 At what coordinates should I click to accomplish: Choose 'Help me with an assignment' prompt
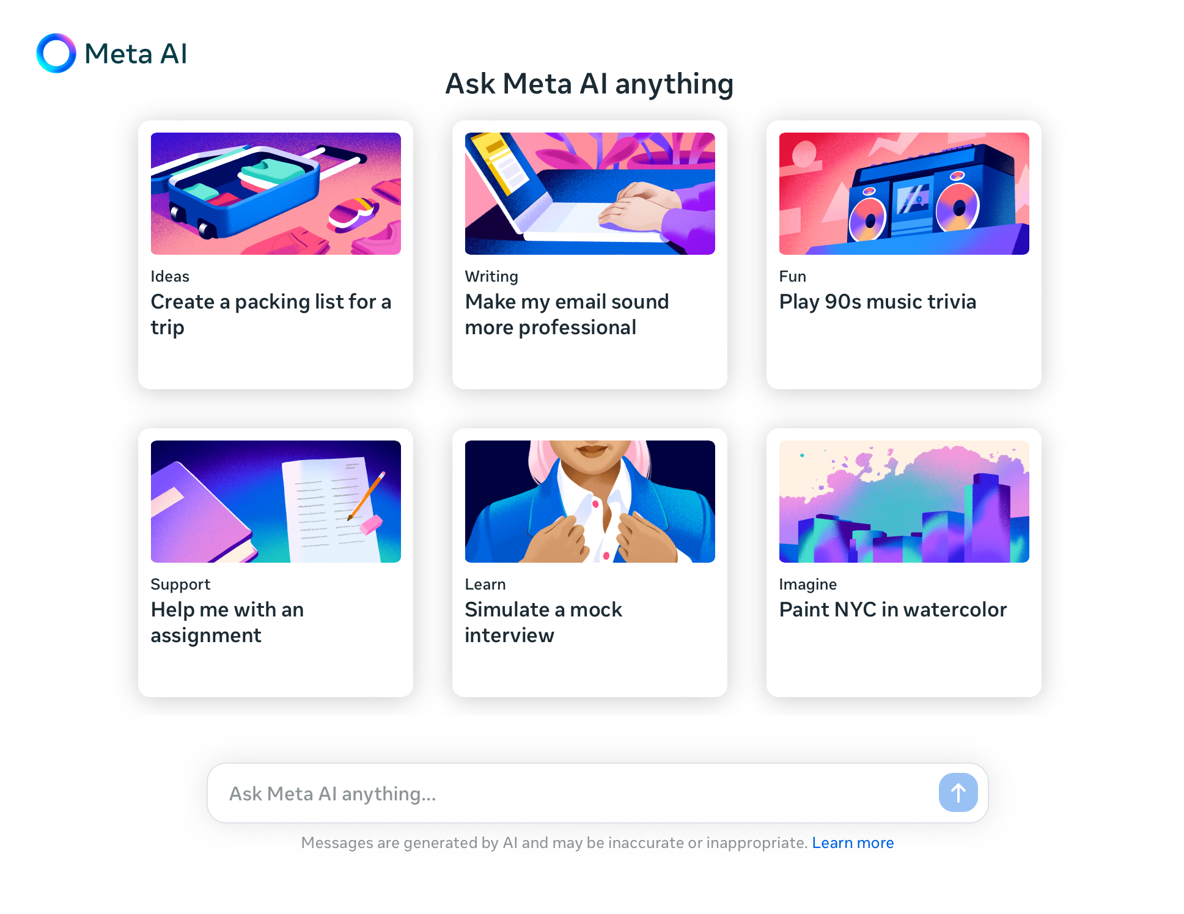tap(227, 623)
